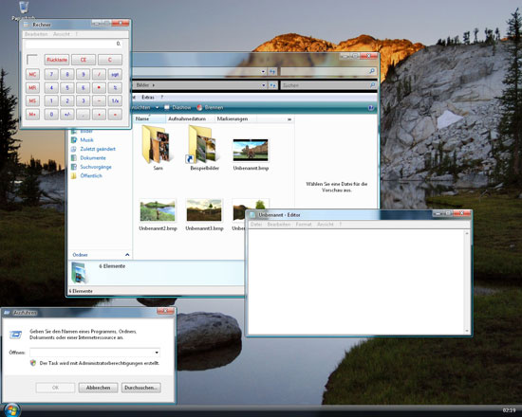Open the Format menu in Editor
The height and width of the screenshot is (417, 522).
coord(304,225)
